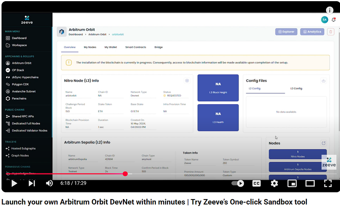Open Graph Nodes under Traceye
The image size is (340, 208).
tap(17, 156)
